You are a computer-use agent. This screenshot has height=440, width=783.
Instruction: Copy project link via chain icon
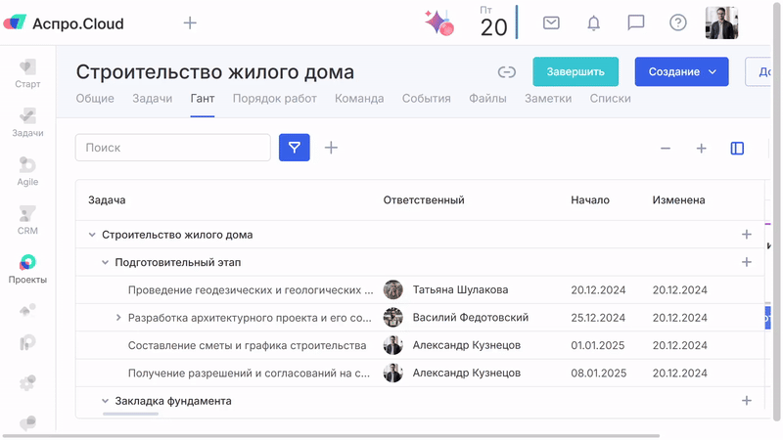(506, 71)
